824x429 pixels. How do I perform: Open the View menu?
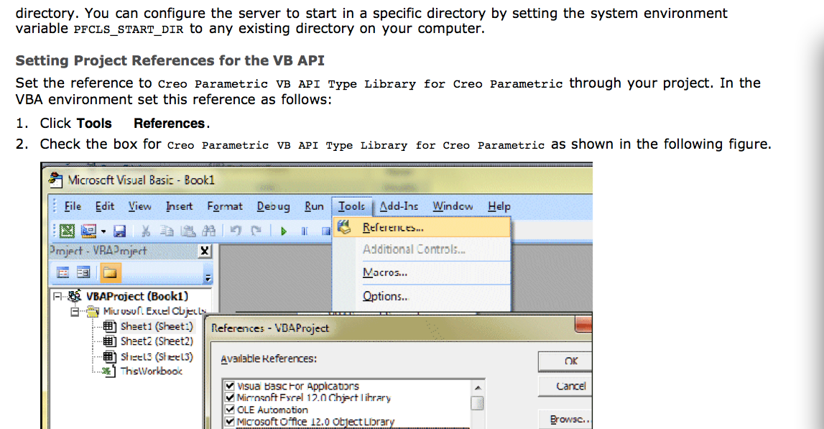(x=140, y=206)
